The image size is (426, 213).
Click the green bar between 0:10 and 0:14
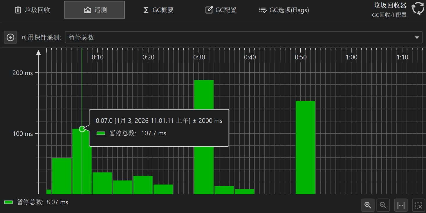(102, 183)
